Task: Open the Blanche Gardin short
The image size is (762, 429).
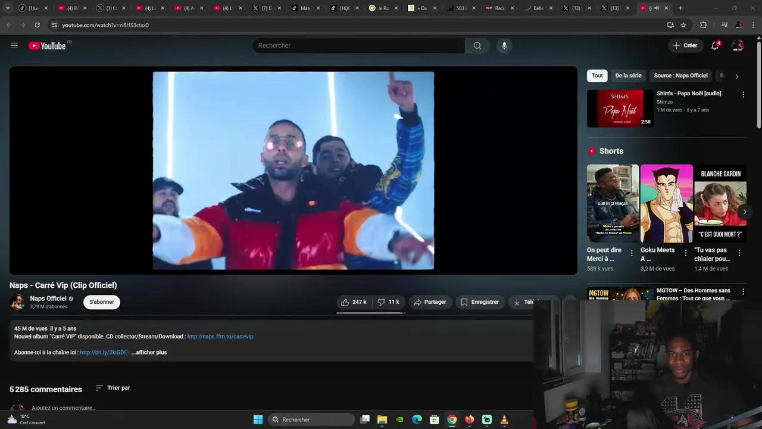Action: pos(720,203)
